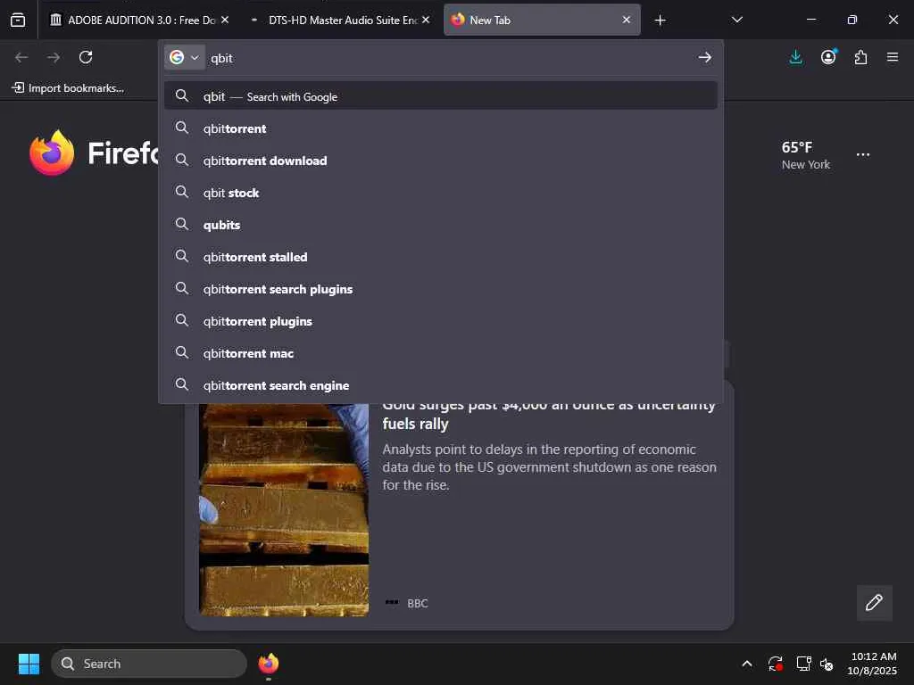Open 'fuels rally' gold story headline
The width and height of the screenshot is (914, 685).
point(549,415)
